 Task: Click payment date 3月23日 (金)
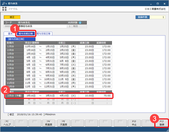pos(68,54)
